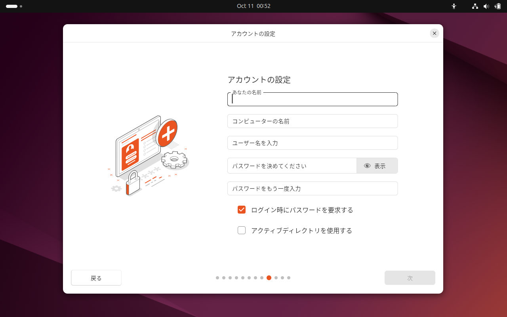The width and height of the screenshot is (507, 317).
Task: Click the パスワードをもう一度入力 field
Action: 312,188
